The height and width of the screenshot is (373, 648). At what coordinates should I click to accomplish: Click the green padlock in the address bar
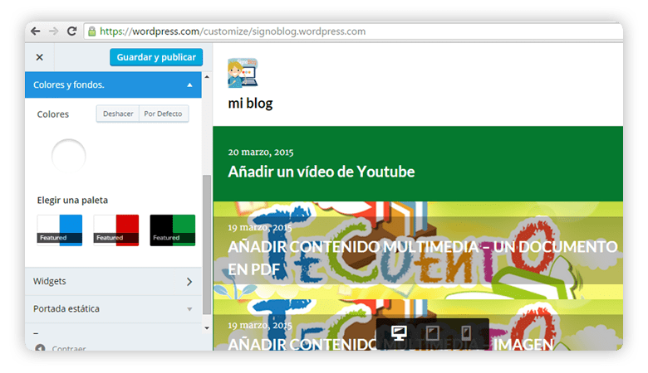tap(92, 31)
